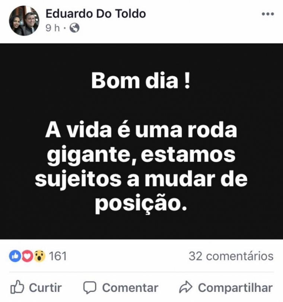Click the blue thumbs-up reaction icon
Viewport: 283px width, 302px height.
tap(15, 256)
